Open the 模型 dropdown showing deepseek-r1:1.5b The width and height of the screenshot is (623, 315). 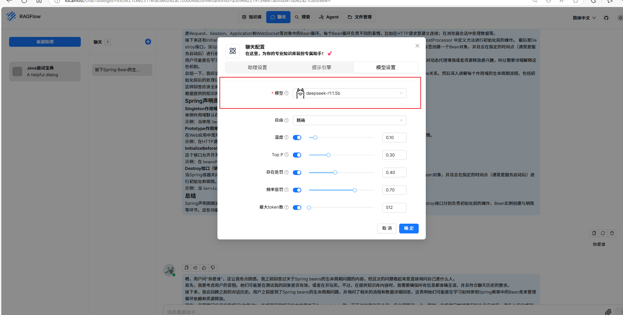tap(350, 93)
